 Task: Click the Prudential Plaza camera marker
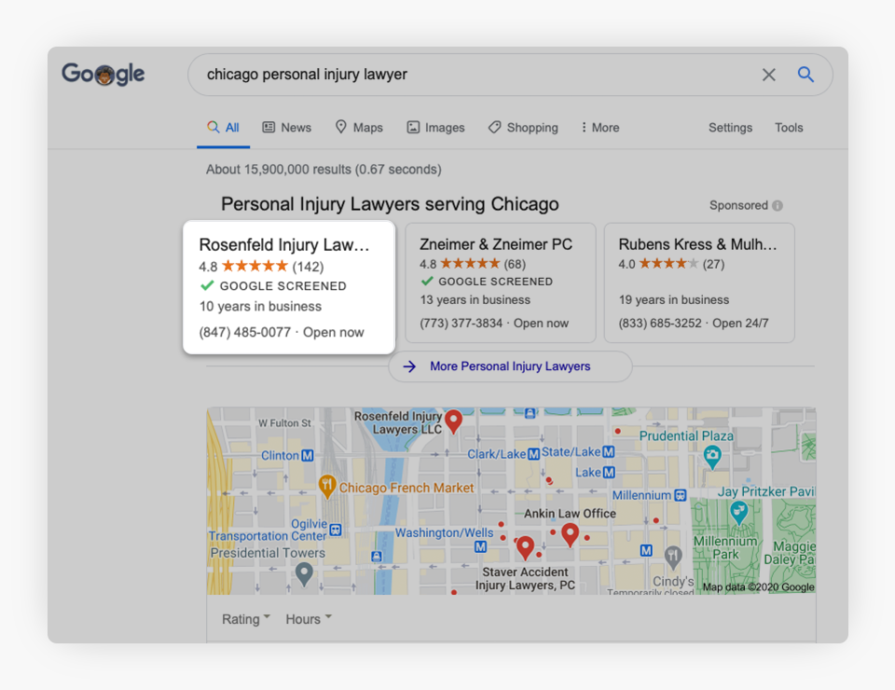(713, 456)
